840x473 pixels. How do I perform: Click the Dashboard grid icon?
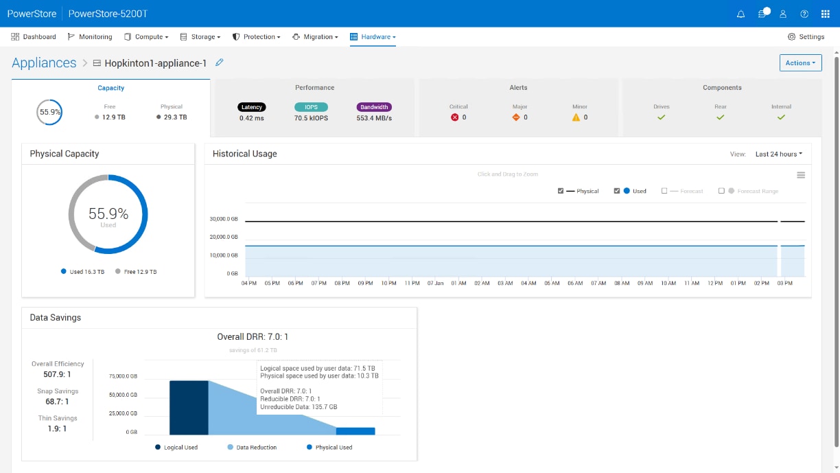point(16,37)
